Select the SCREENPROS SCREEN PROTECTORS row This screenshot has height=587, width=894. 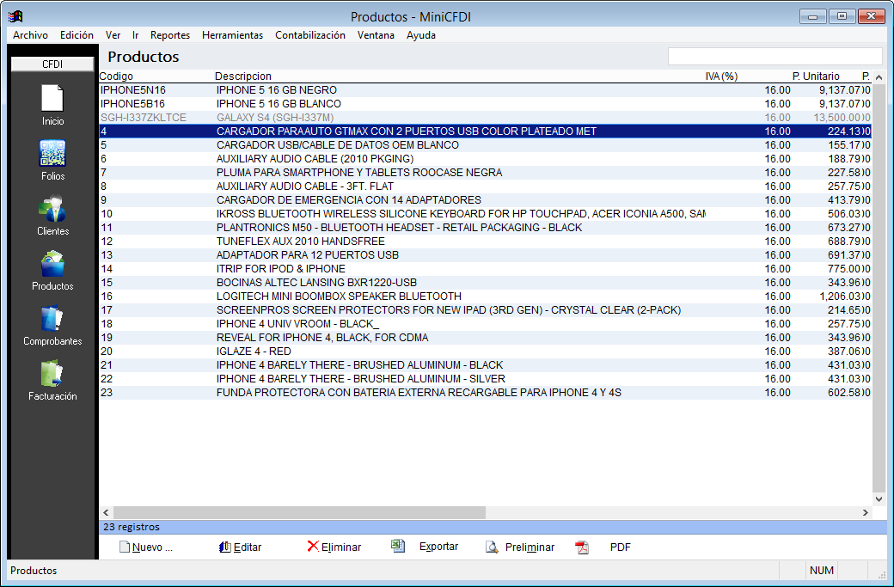485,310
